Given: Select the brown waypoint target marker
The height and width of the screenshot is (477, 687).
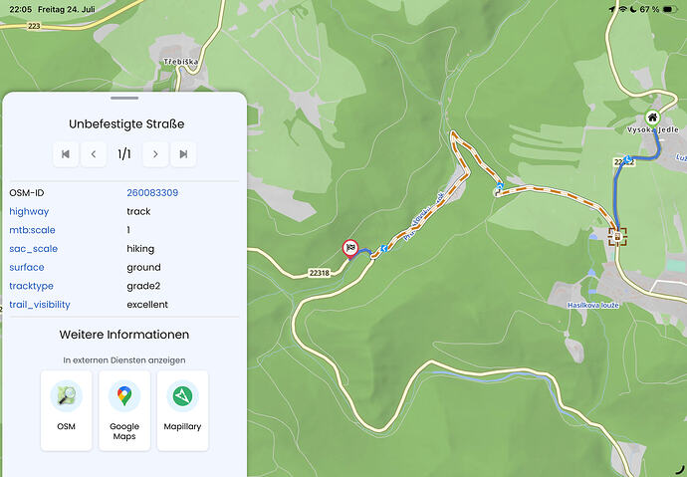Looking at the screenshot, I should point(617,237).
